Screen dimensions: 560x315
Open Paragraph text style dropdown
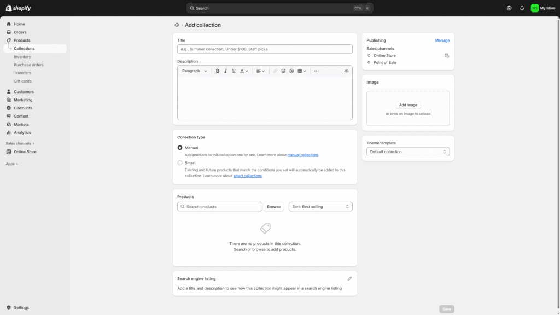coord(194,71)
